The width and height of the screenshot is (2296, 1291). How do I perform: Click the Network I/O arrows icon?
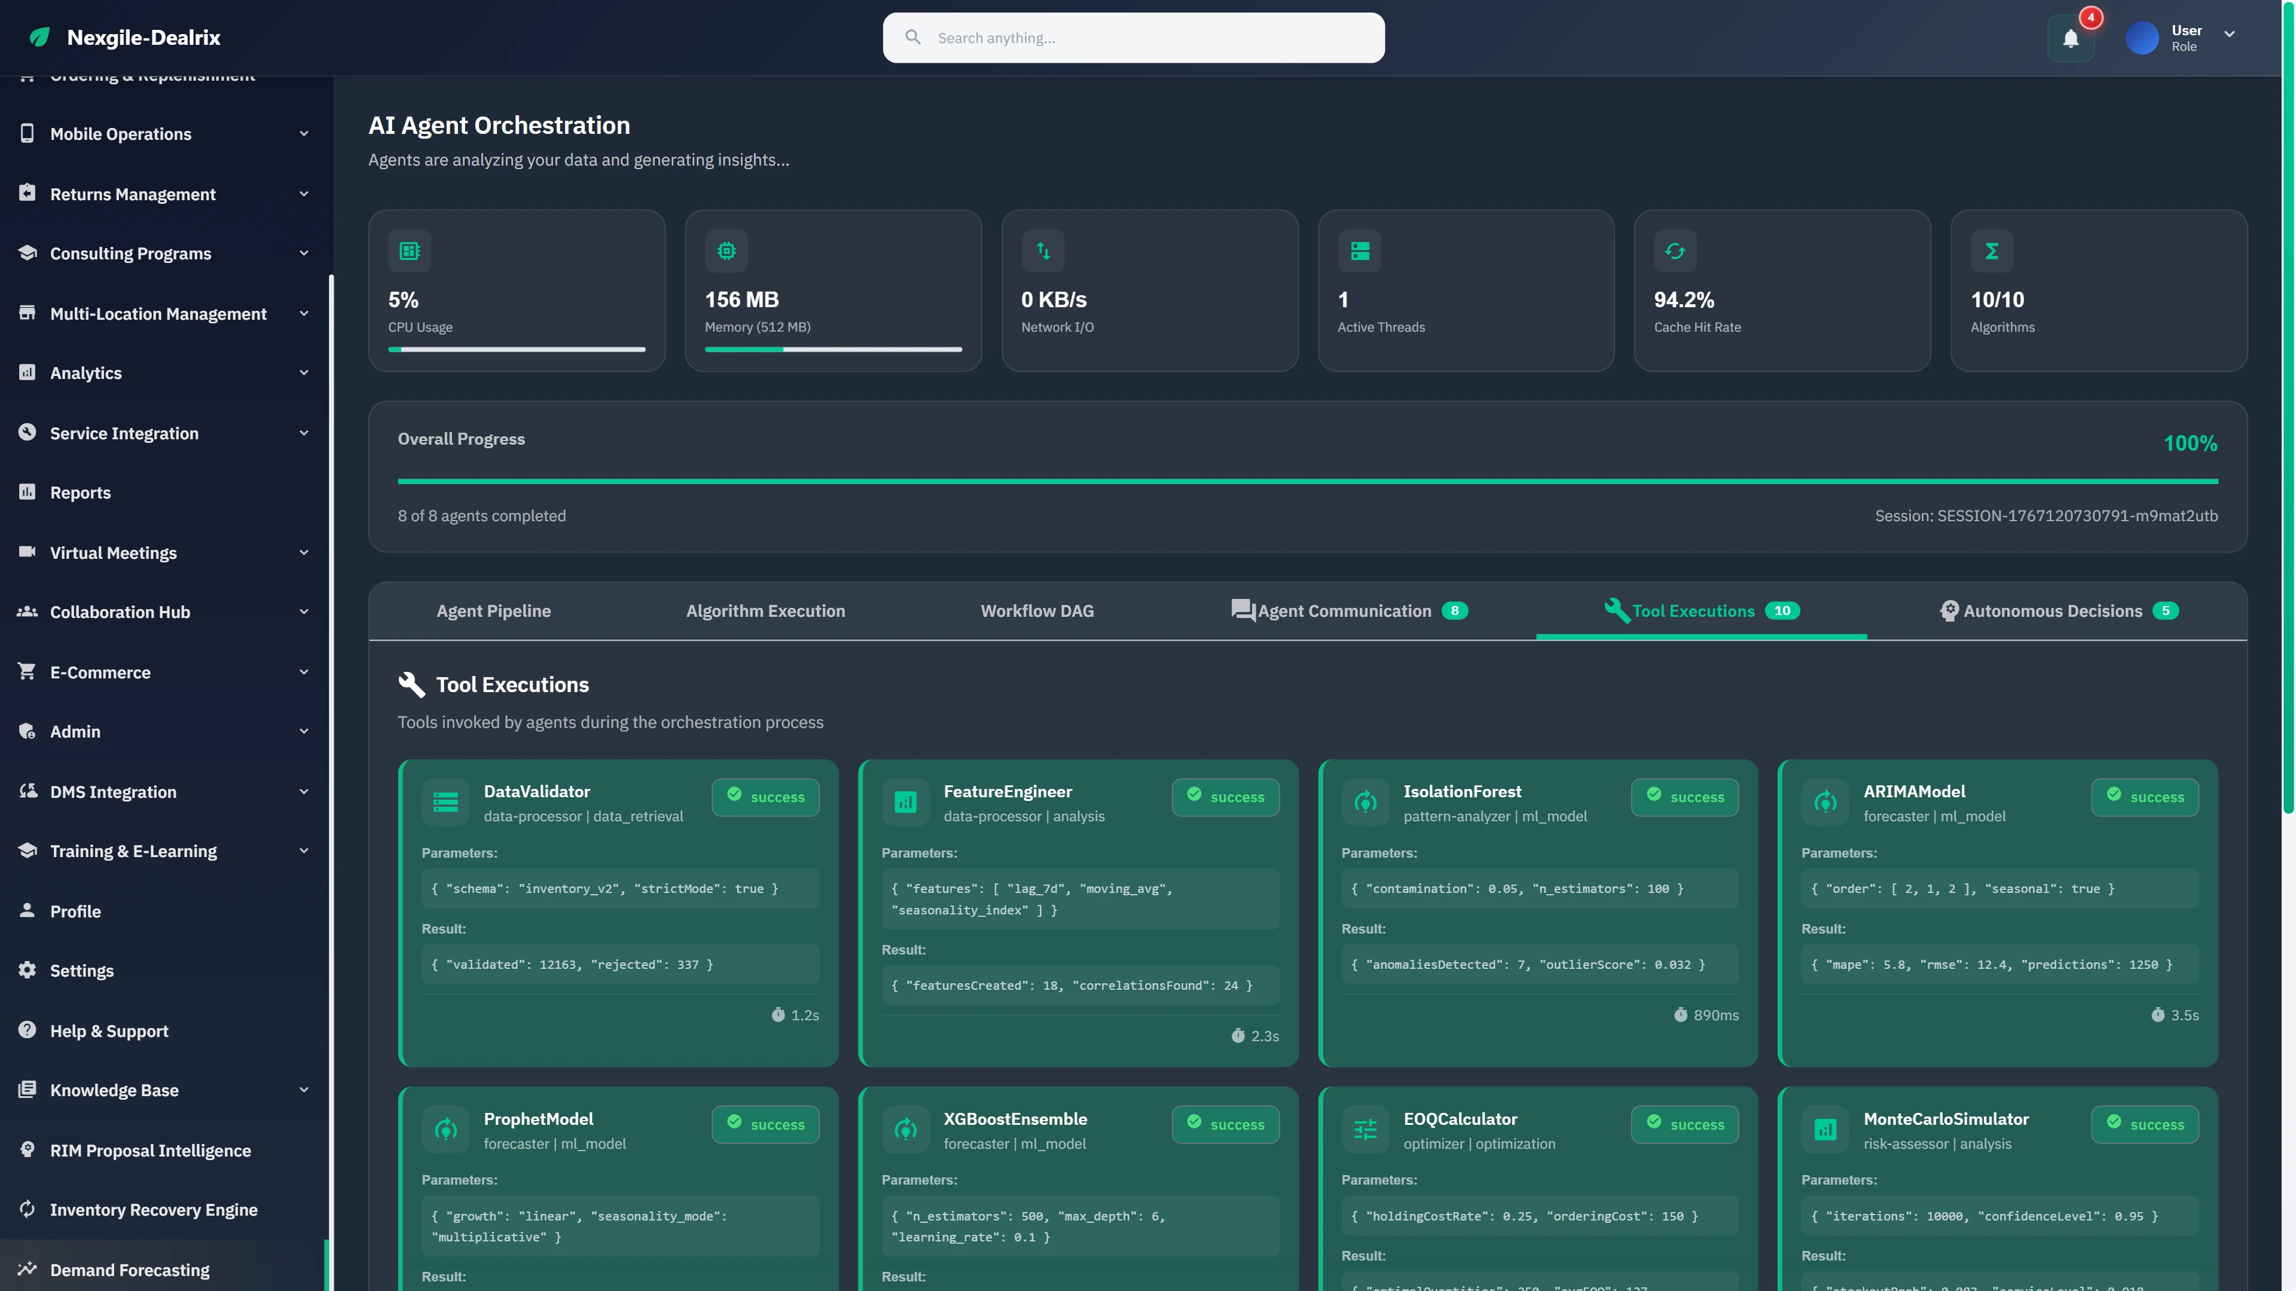1043,250
